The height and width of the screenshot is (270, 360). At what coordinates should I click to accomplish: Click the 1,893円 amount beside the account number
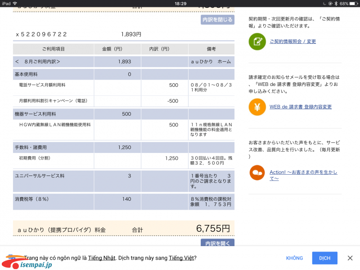131,35
